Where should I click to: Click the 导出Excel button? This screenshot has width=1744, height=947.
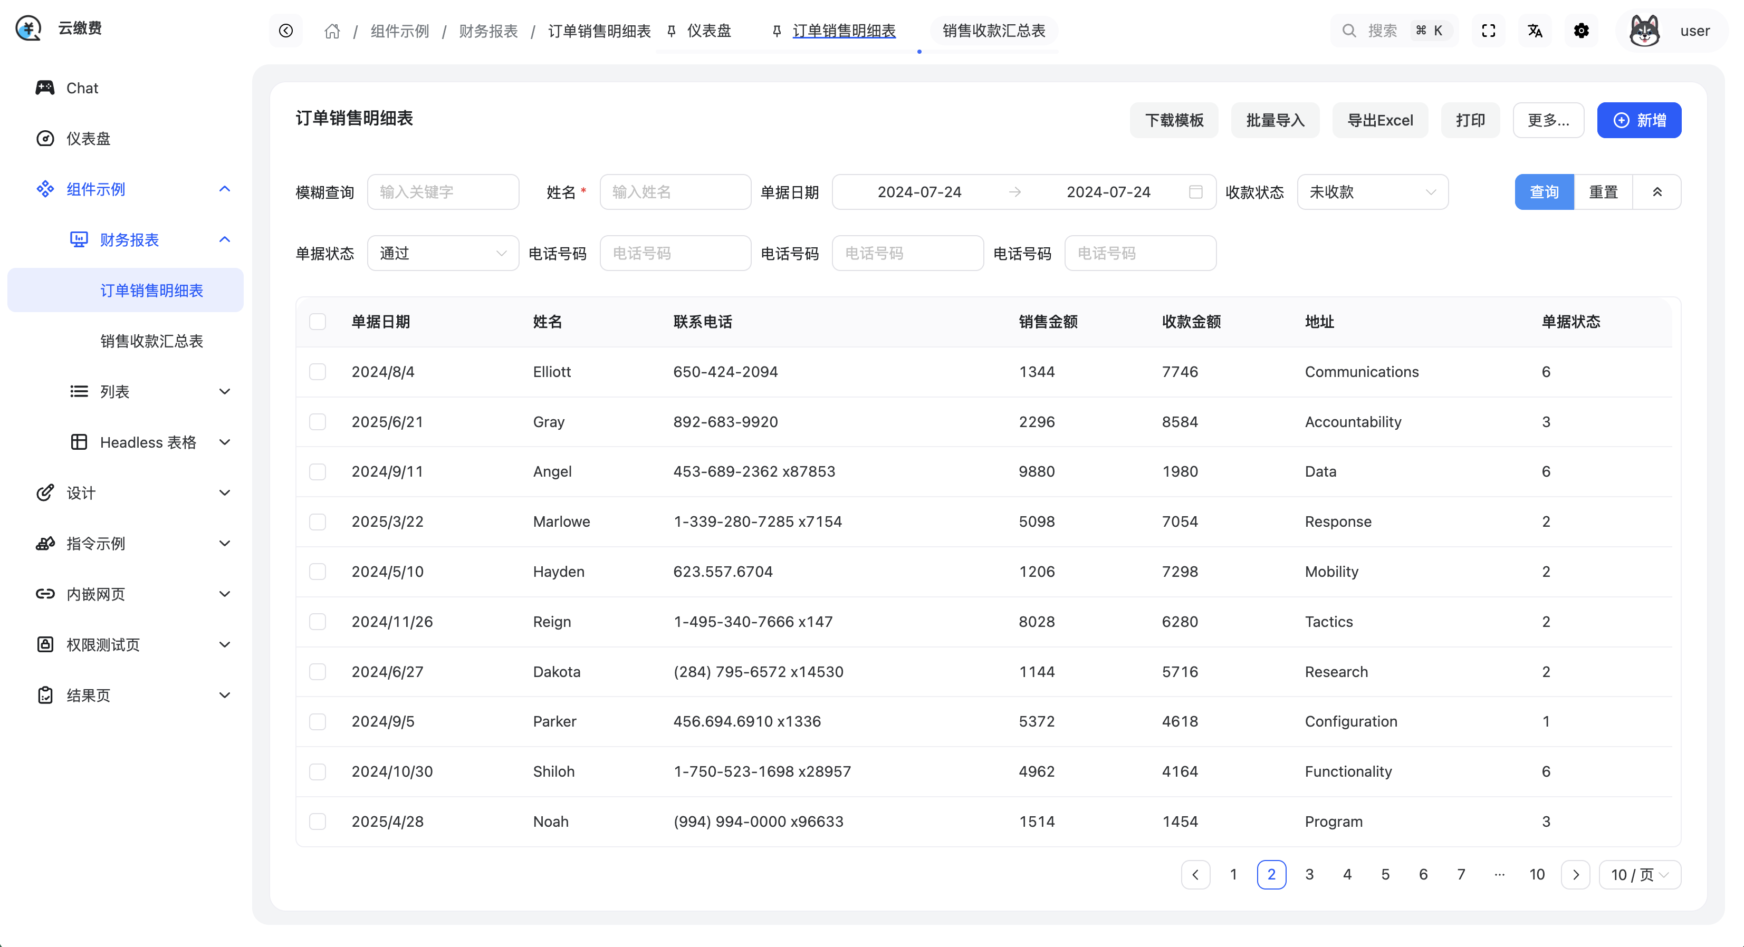click(x=1380, y=121)
